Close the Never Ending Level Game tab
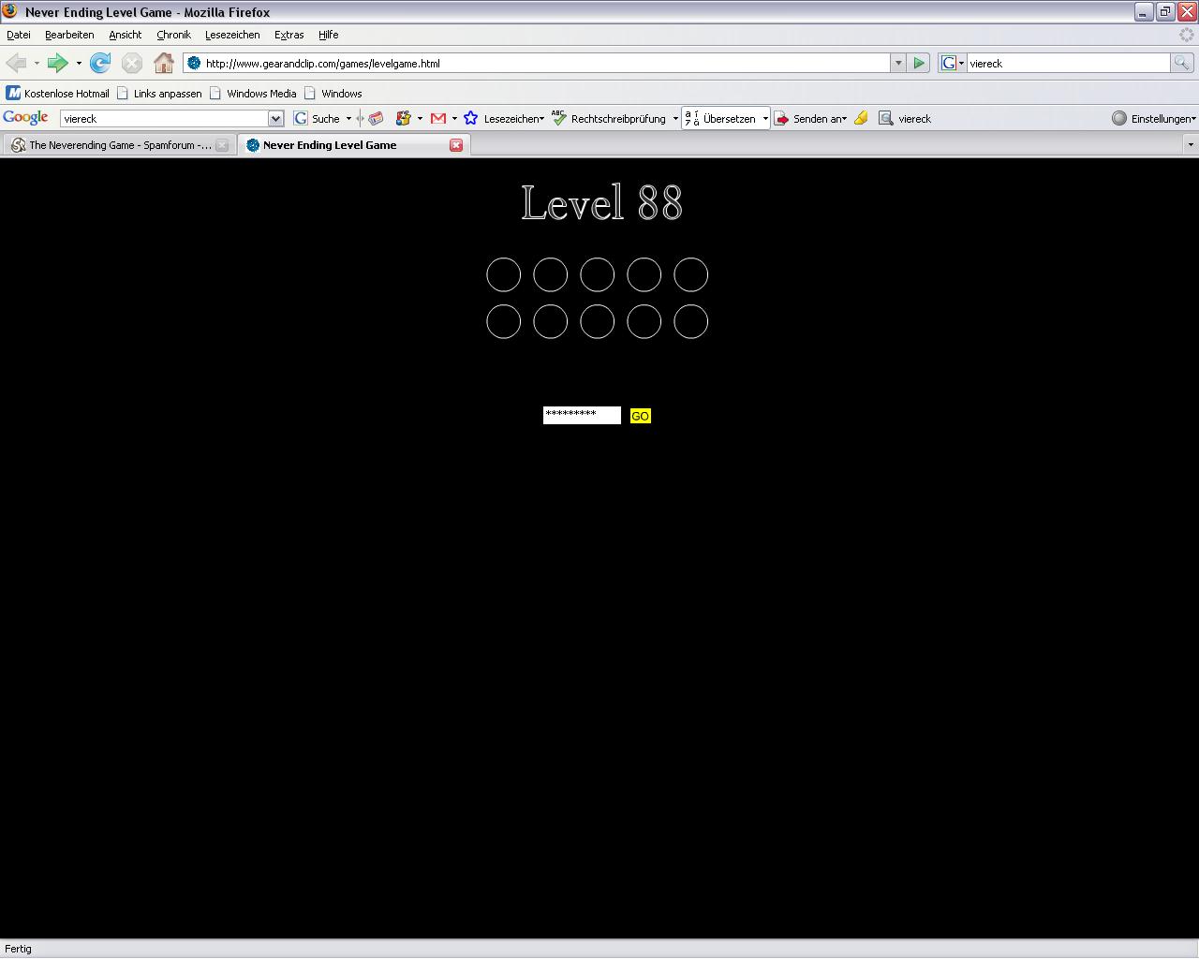 (x=456, y=145)
